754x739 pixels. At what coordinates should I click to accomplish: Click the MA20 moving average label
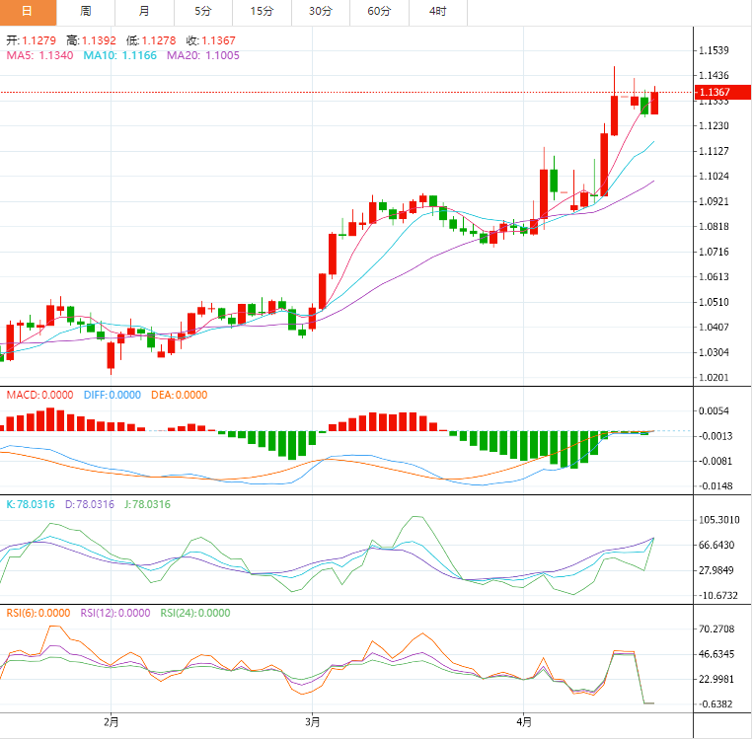pyautogui.click(x=202, y=56)
